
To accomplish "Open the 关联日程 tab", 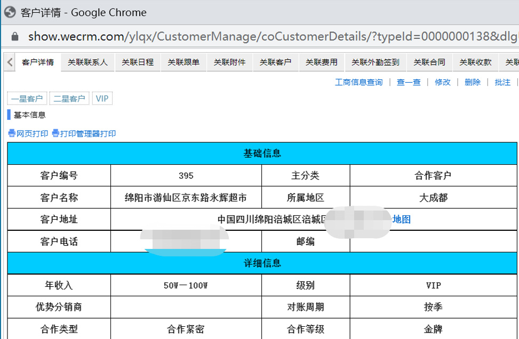I will (137, 62).
